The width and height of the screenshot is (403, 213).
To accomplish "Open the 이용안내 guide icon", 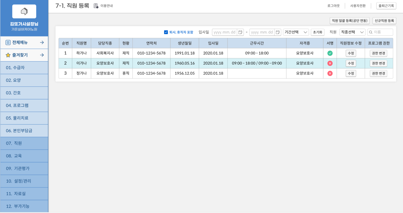I will (x=96, y=6).
